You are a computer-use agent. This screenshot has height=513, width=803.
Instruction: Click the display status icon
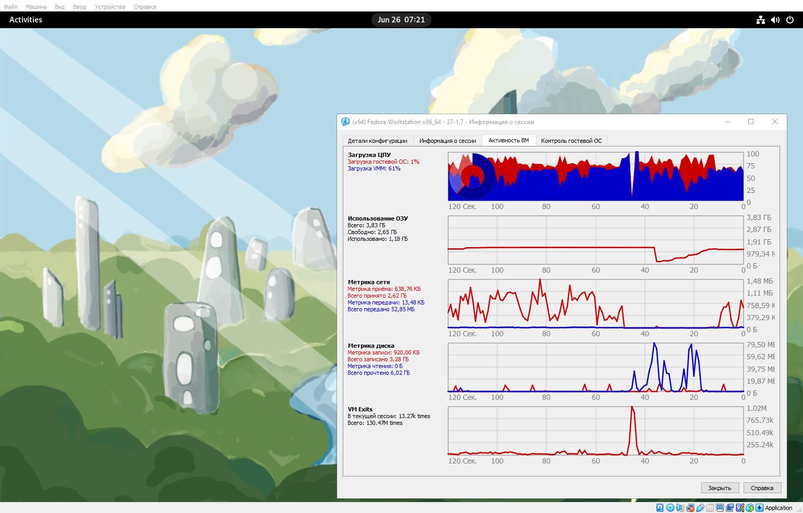click(x=720, y=508)
